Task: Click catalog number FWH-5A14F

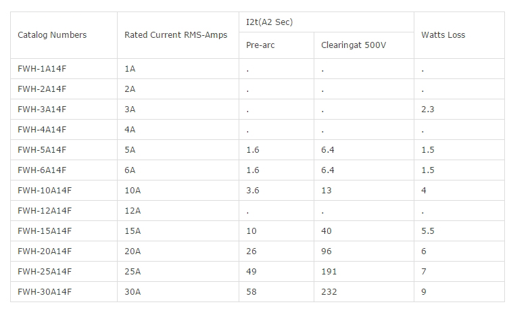Action: coord(42,149)
